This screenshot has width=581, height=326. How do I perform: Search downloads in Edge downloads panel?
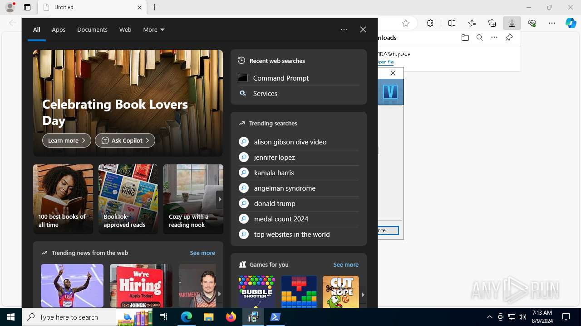click(479, 38)
